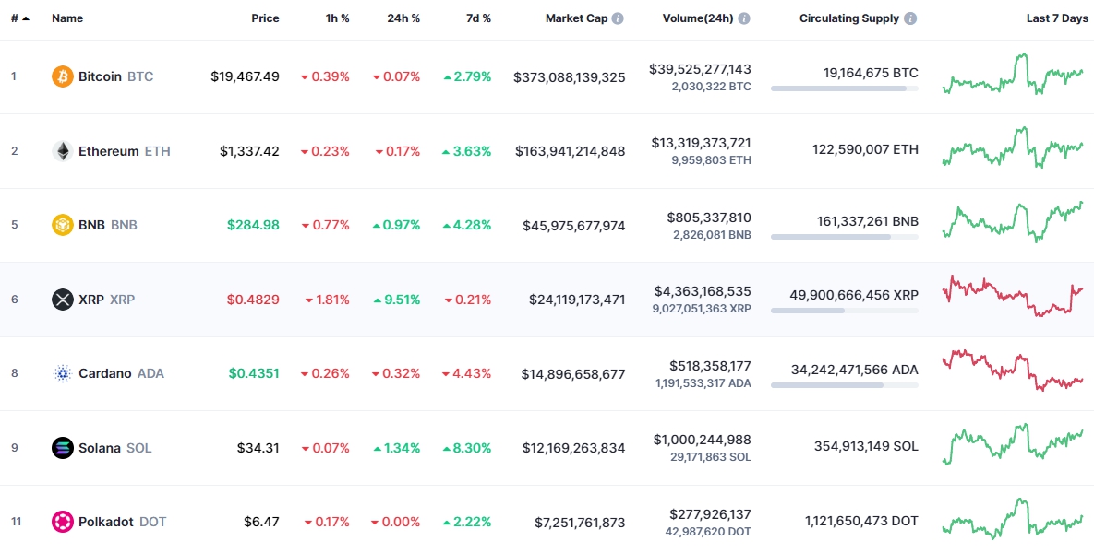Screen dimensions: 1094x553
Task: Click Ethereum's price $1,337.42
Action: [x=250, y=151]
